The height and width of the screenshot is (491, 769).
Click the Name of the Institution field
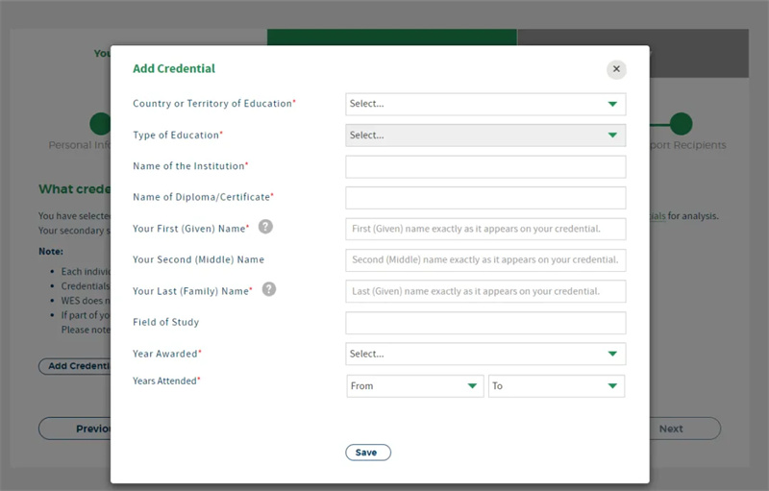(484, 167)
